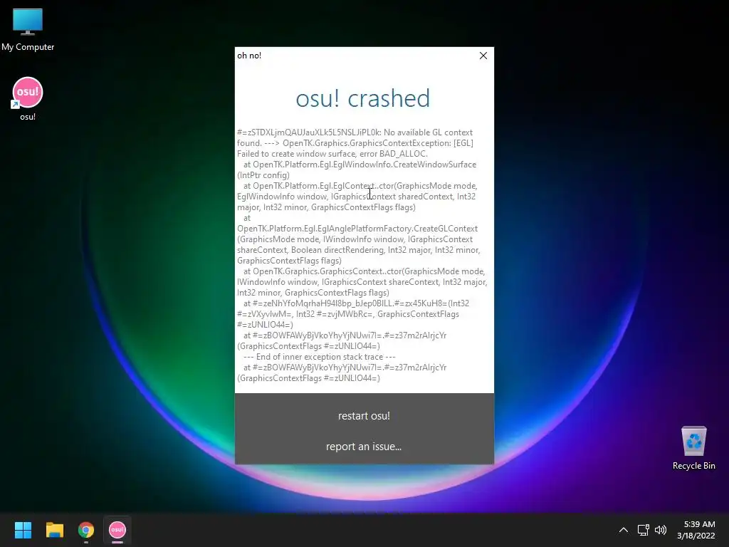Click report an issue... in crash dialog

coord(364,447)
